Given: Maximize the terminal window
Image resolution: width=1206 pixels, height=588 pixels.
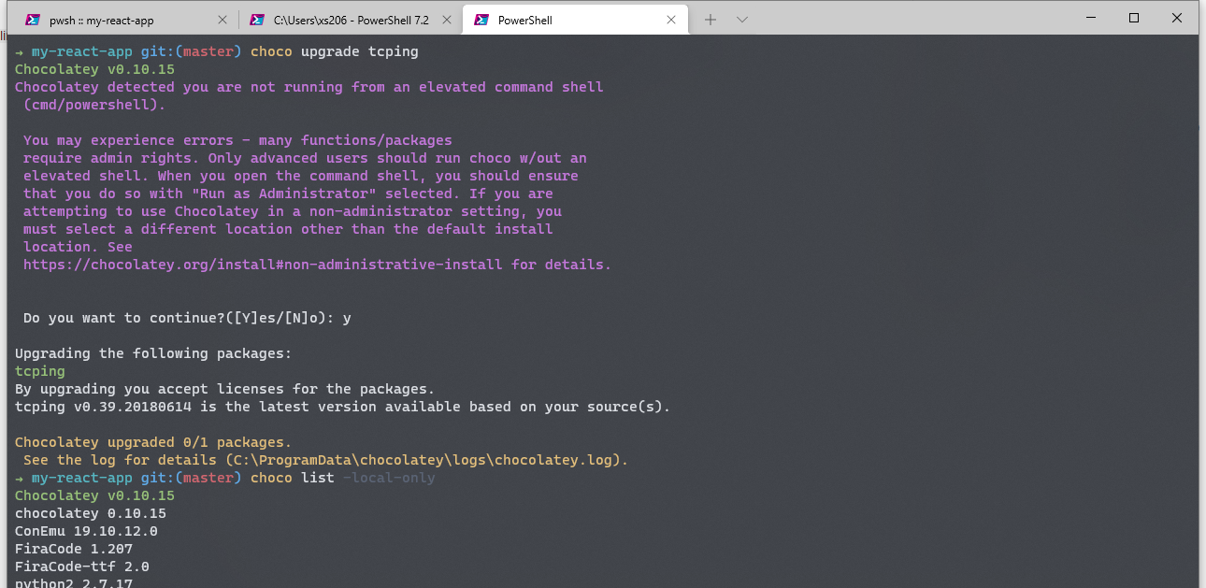Looking at the screenshot, I should click(1133, 18).
